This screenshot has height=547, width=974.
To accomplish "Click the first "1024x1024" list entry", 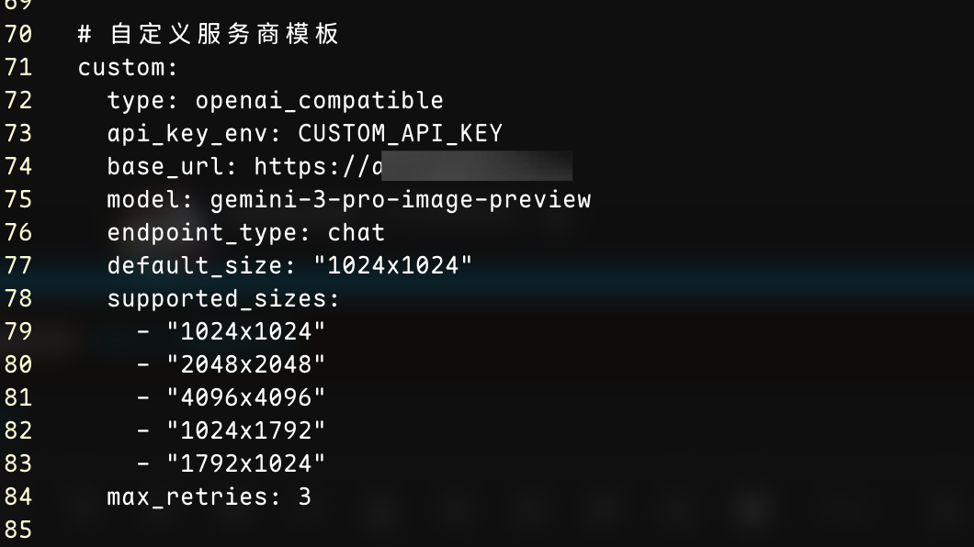I will 246,332.
